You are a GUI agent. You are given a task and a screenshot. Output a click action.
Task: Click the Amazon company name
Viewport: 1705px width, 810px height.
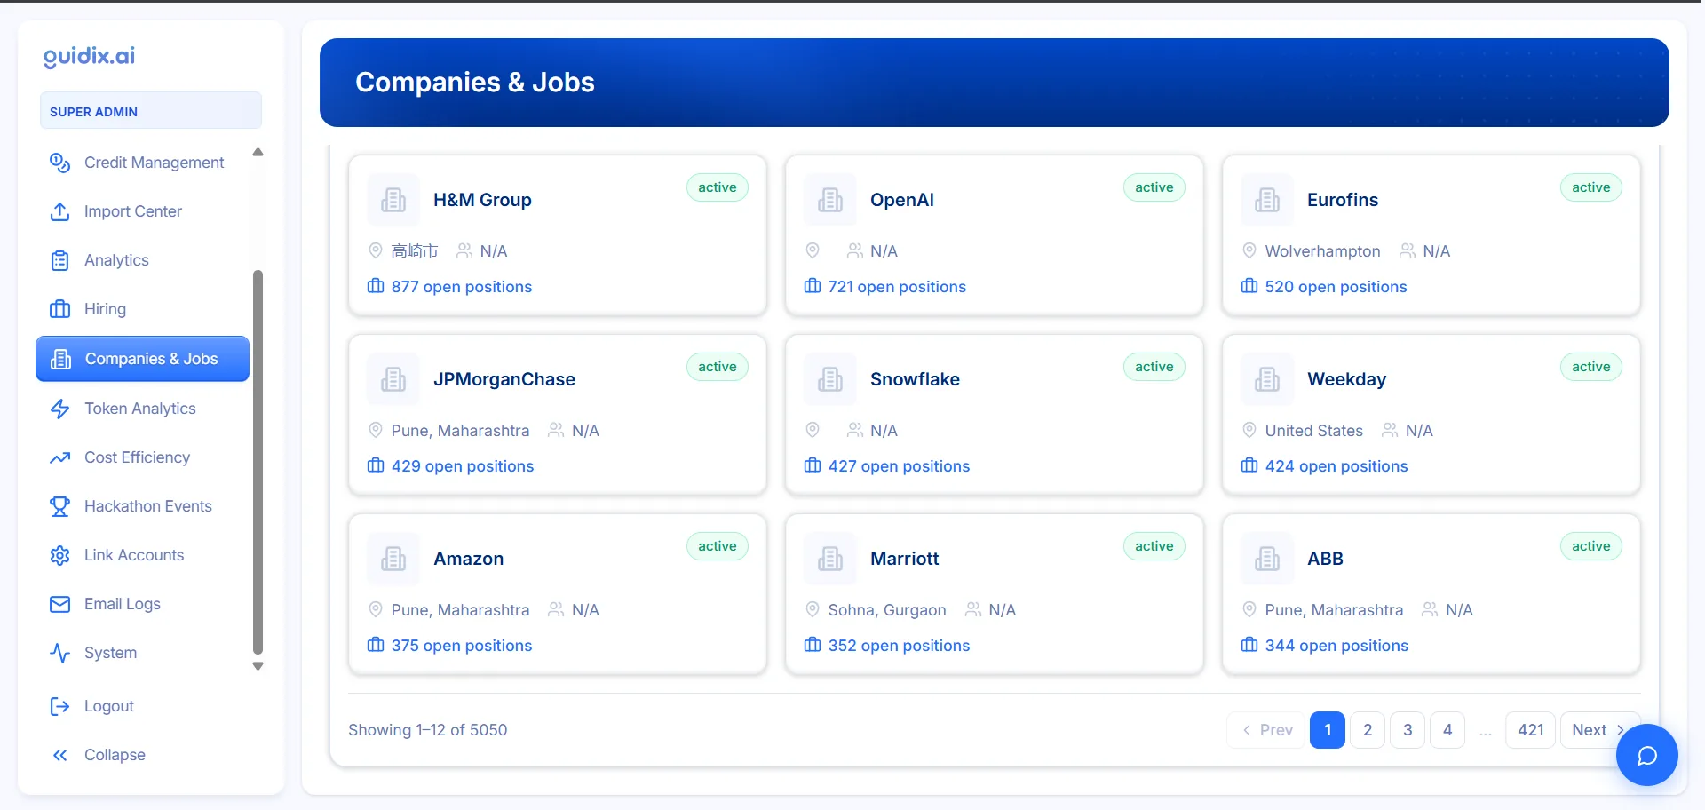[x=468, y=559]
